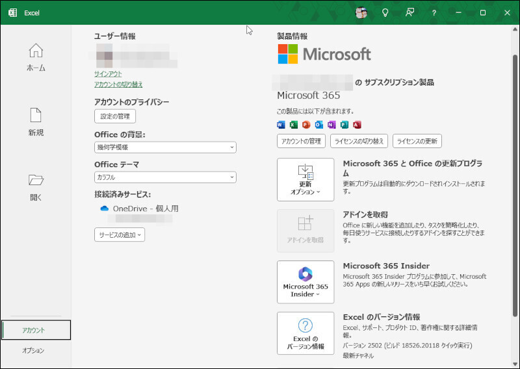Image resolution: width=520 pixels, height=369 pixels.
Task: Click the lightbulb ideas icon
Action: (385, 12)
